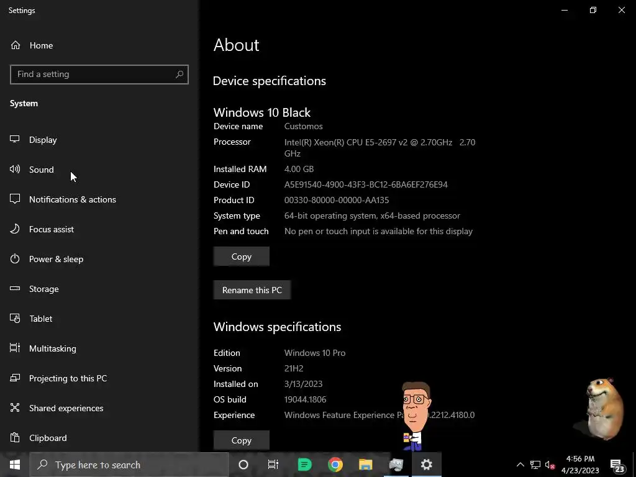The image size is (636, 477).
Task: Click the Installed RAM 4.00 GB value
Action: pyautogui.click(x=299, y=169)
